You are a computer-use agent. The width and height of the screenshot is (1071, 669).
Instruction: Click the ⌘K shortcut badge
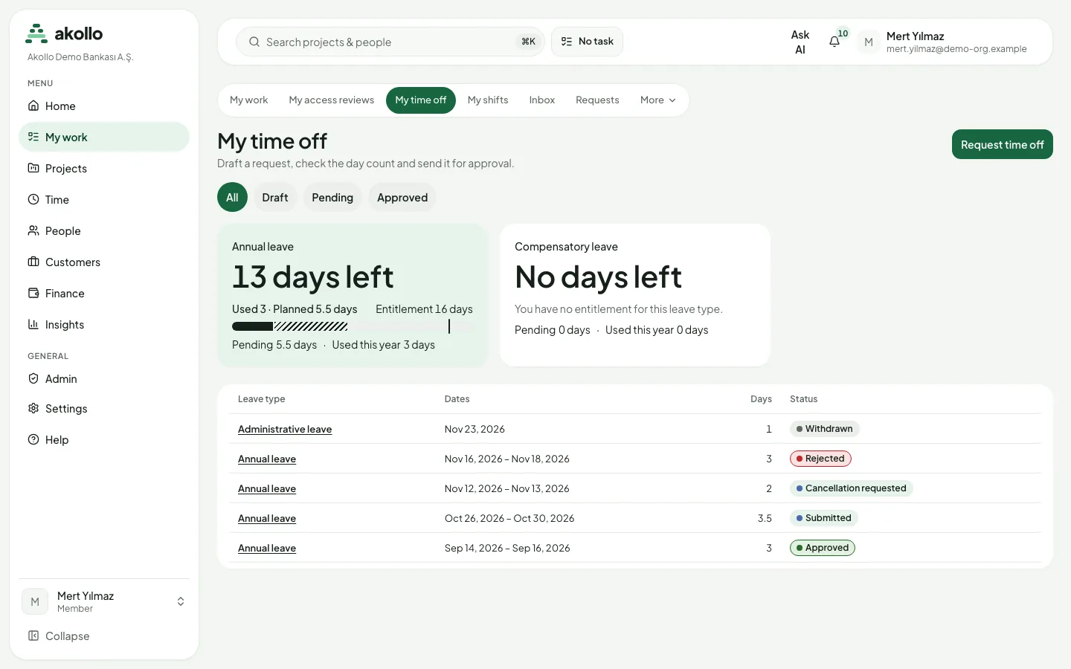[528, 42]
